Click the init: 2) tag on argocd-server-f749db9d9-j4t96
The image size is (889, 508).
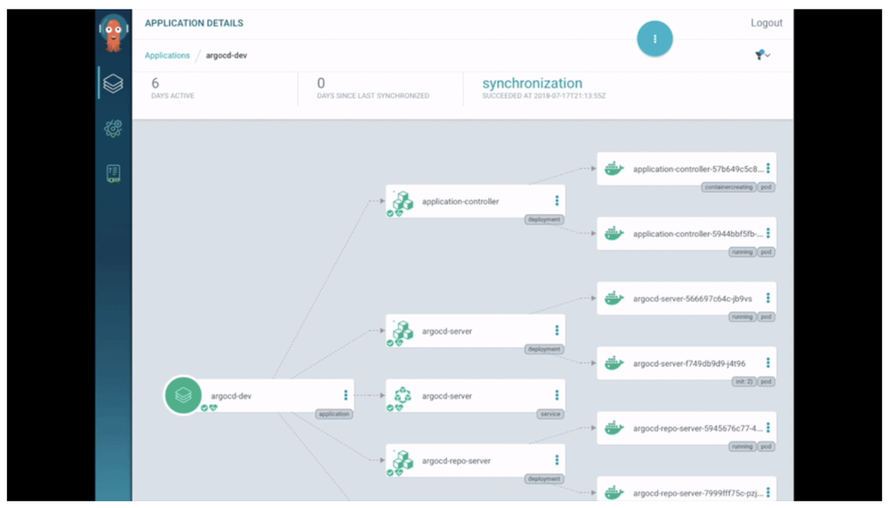(744, 382)
